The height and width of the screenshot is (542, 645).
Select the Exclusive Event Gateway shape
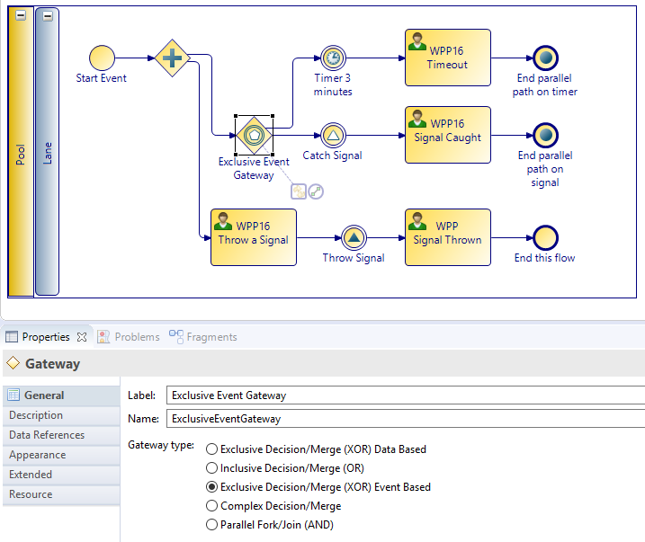(254, 136)
